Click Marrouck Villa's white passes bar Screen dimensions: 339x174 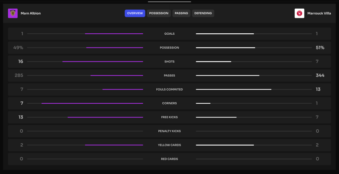click(227, 76)
